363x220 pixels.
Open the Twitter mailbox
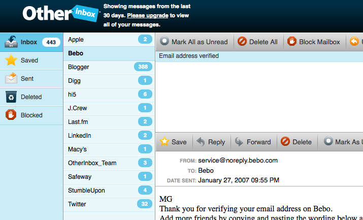pyautogui.click(x=109, y=204)
